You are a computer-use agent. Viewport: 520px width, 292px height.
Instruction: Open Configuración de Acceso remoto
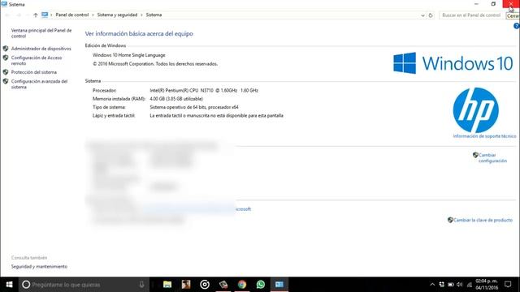(x=37, y=60)
